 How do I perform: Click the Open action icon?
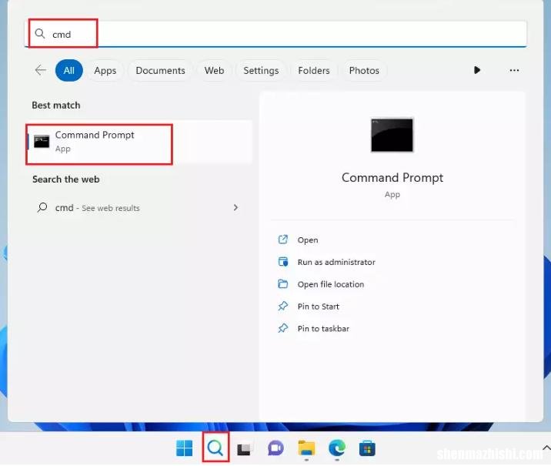pyautogui.click(x=283, y=240)
